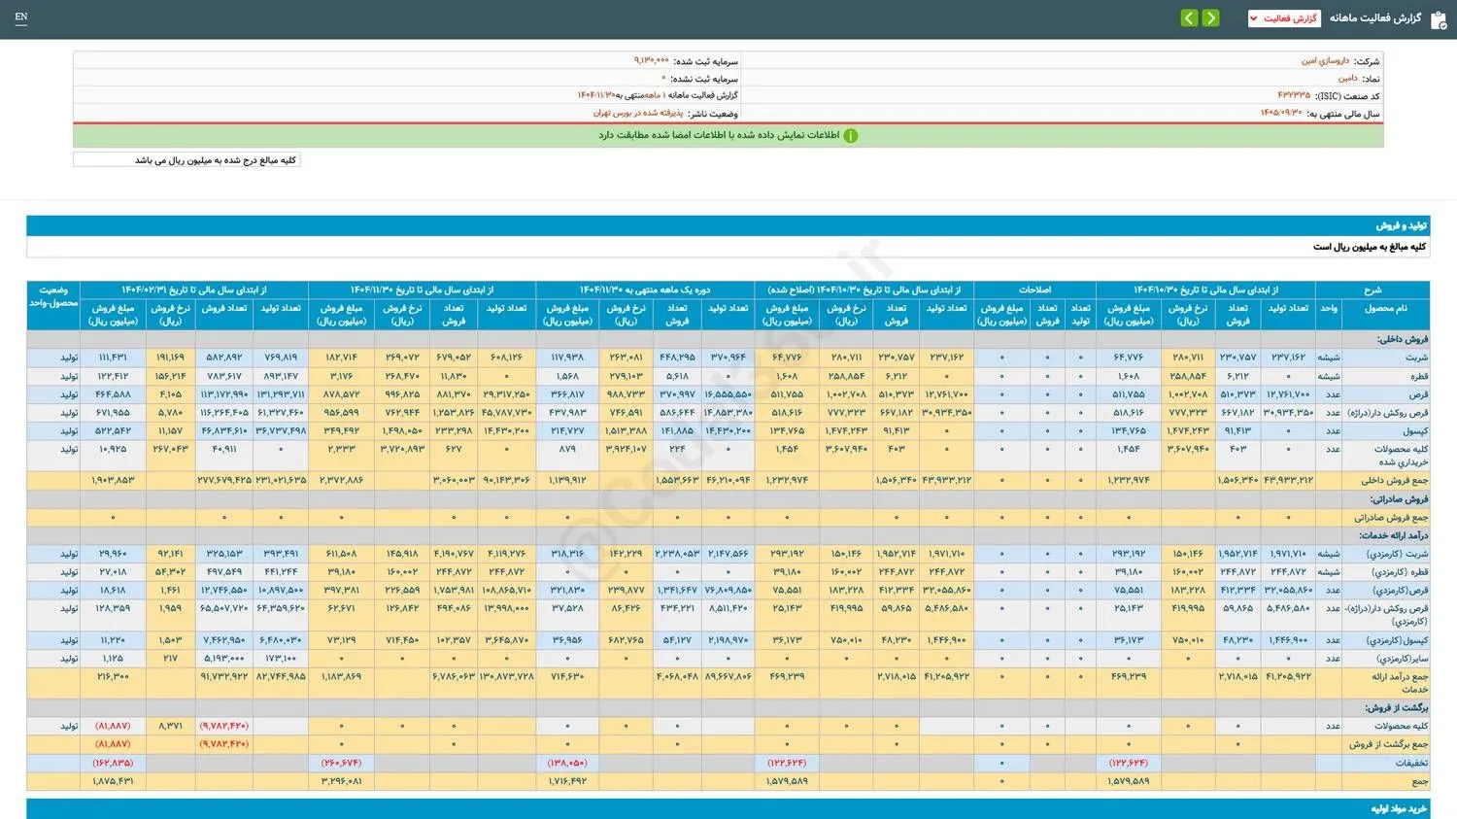Open the «گزارش فعالیت» dropdown

(x=1283, y=18)
